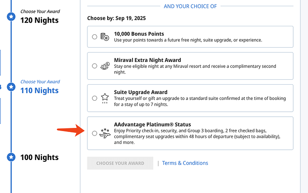Select the 10,000 Bonus Points radio button

95,37
